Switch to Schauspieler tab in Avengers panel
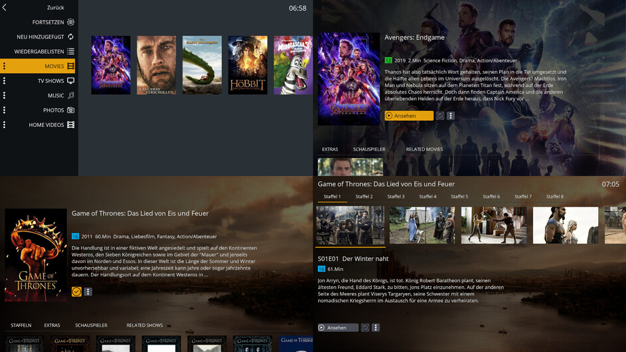Image resolution: width=626 pixels, height=352 pixels. 369,149
